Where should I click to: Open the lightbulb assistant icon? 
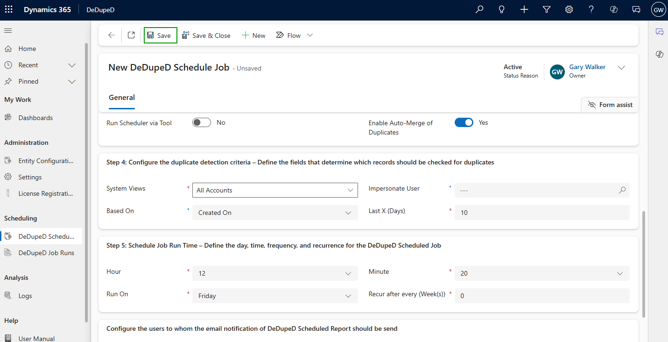[502, 10]
